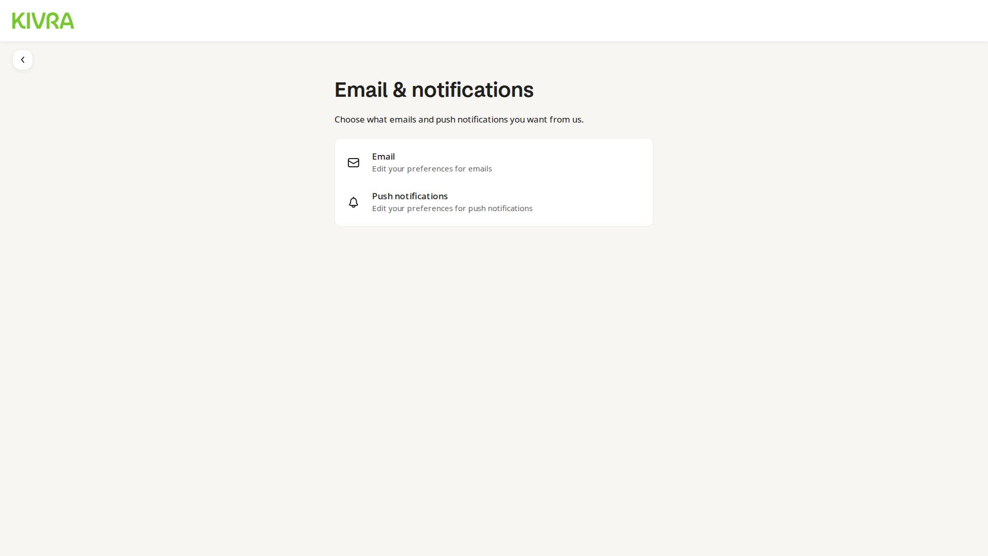Go back using the left chevron button
988x556 pixels.
pyautogui.click(x=23, y=60)
